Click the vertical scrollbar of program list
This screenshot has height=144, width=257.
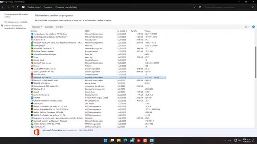[x=256, y=62]
